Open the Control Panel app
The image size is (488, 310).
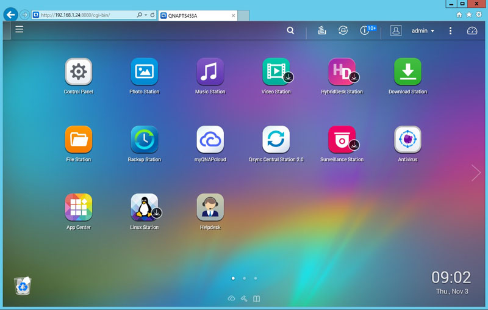78,72
